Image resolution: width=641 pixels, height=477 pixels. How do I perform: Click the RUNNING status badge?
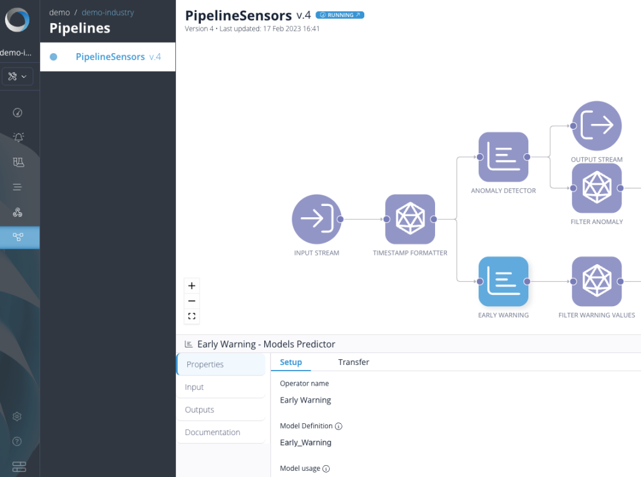[340, 15]
